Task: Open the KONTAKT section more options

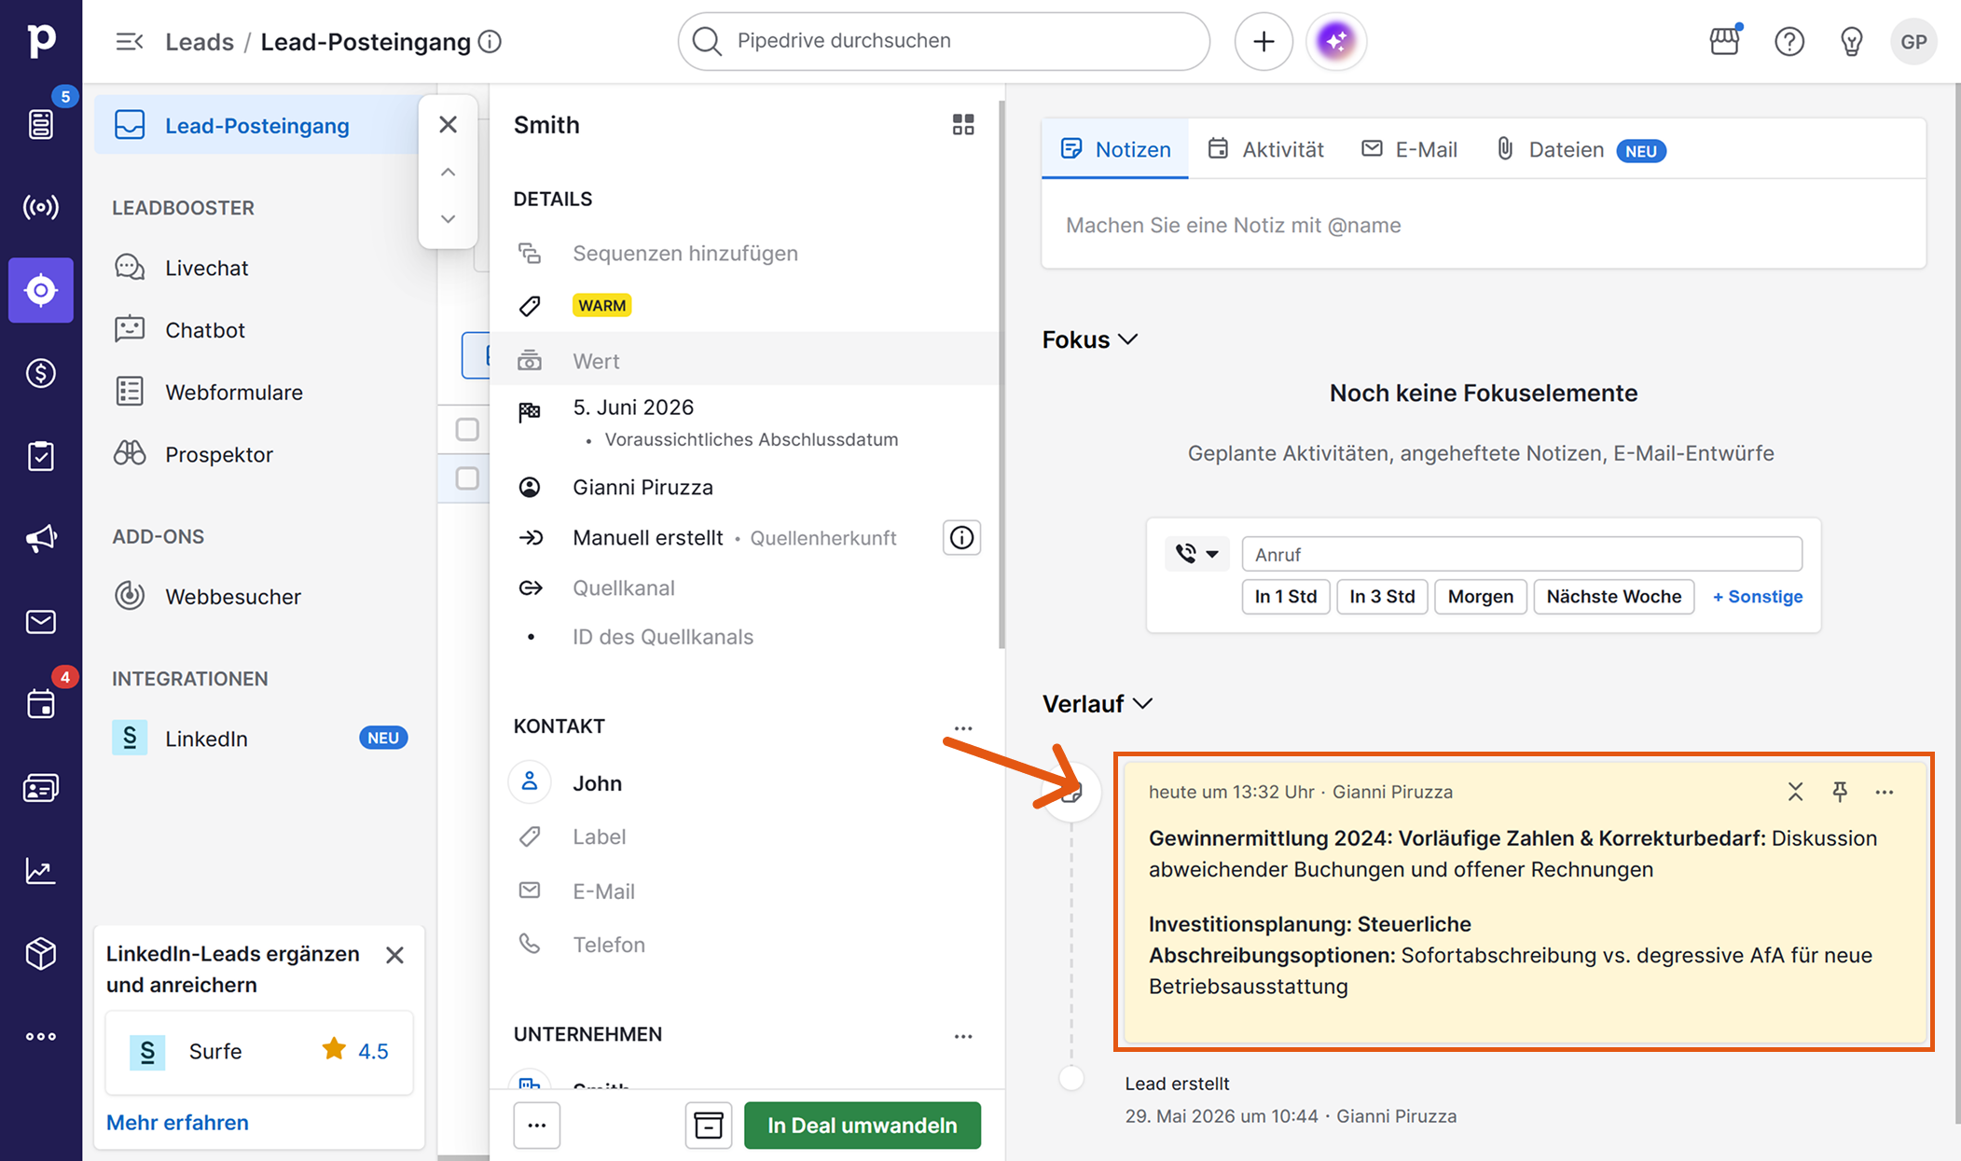Action: click(963, 727)
